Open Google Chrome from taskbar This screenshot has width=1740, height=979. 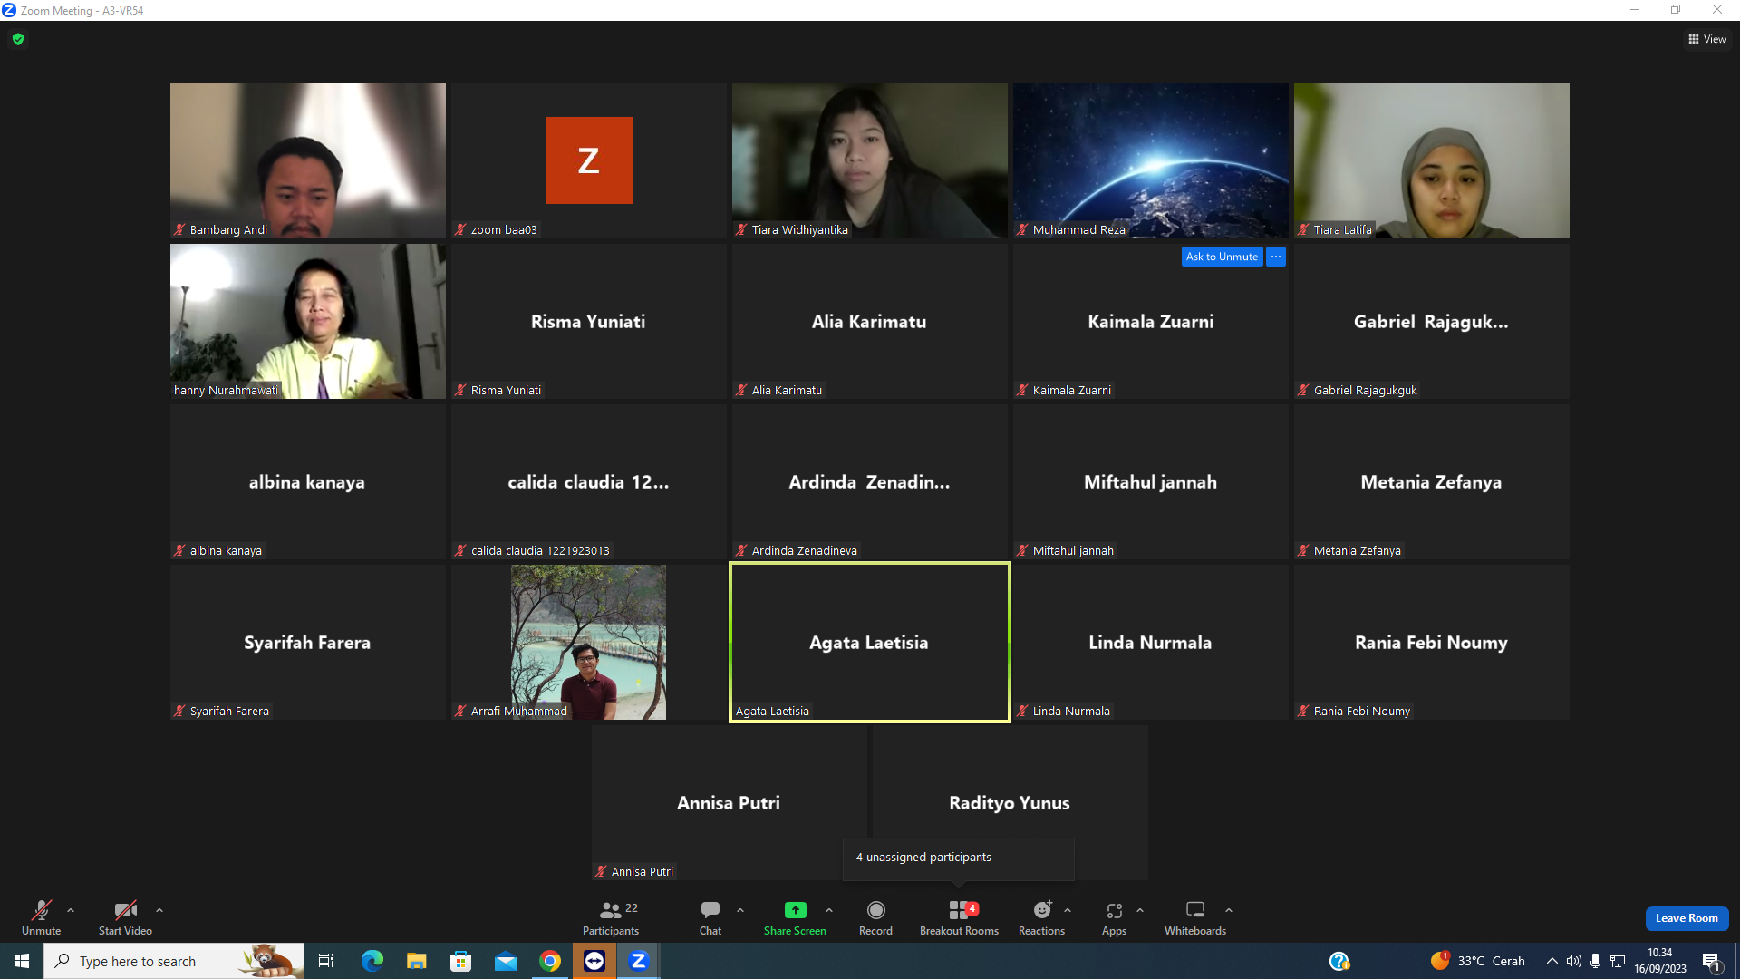tap(550, 961)
